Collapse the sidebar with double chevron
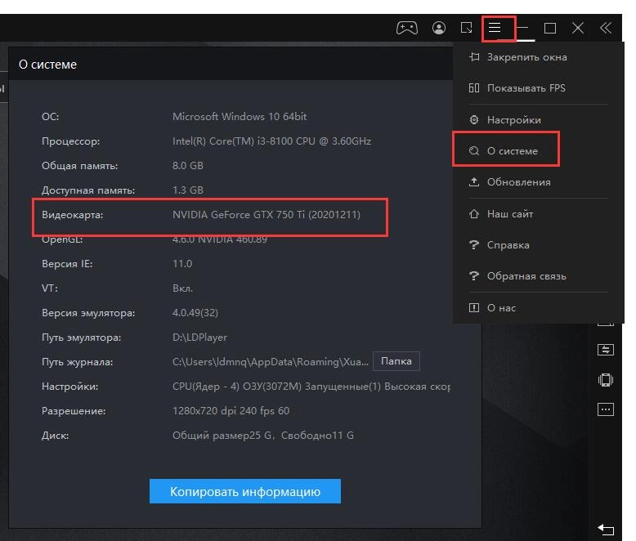The width and height of the screenshot is (636, 541). (x=606, y=28)
